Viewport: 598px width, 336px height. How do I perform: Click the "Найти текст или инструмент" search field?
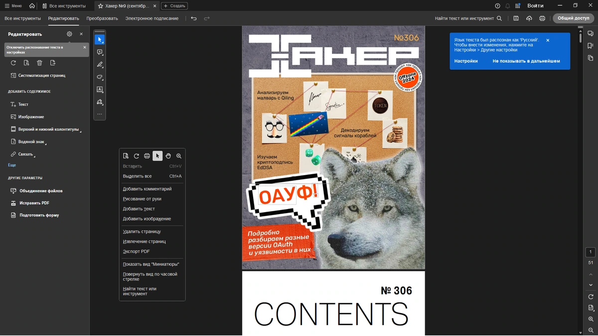[x=468, y=18]
